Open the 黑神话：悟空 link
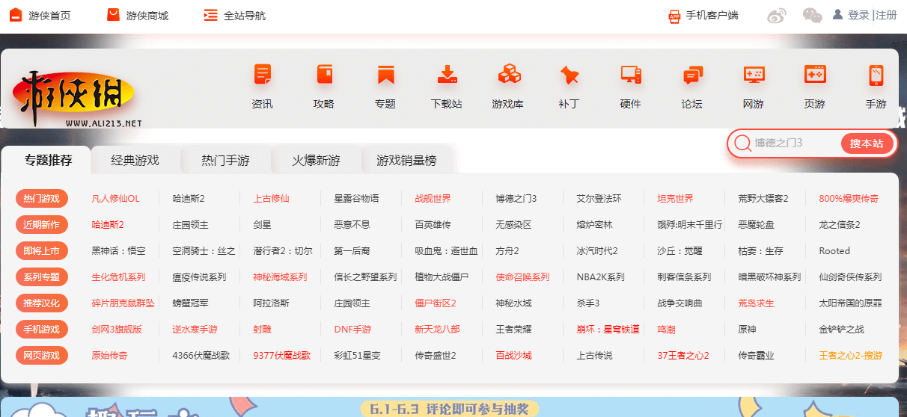The image size is (907, 417). click(x=118, y=251)
